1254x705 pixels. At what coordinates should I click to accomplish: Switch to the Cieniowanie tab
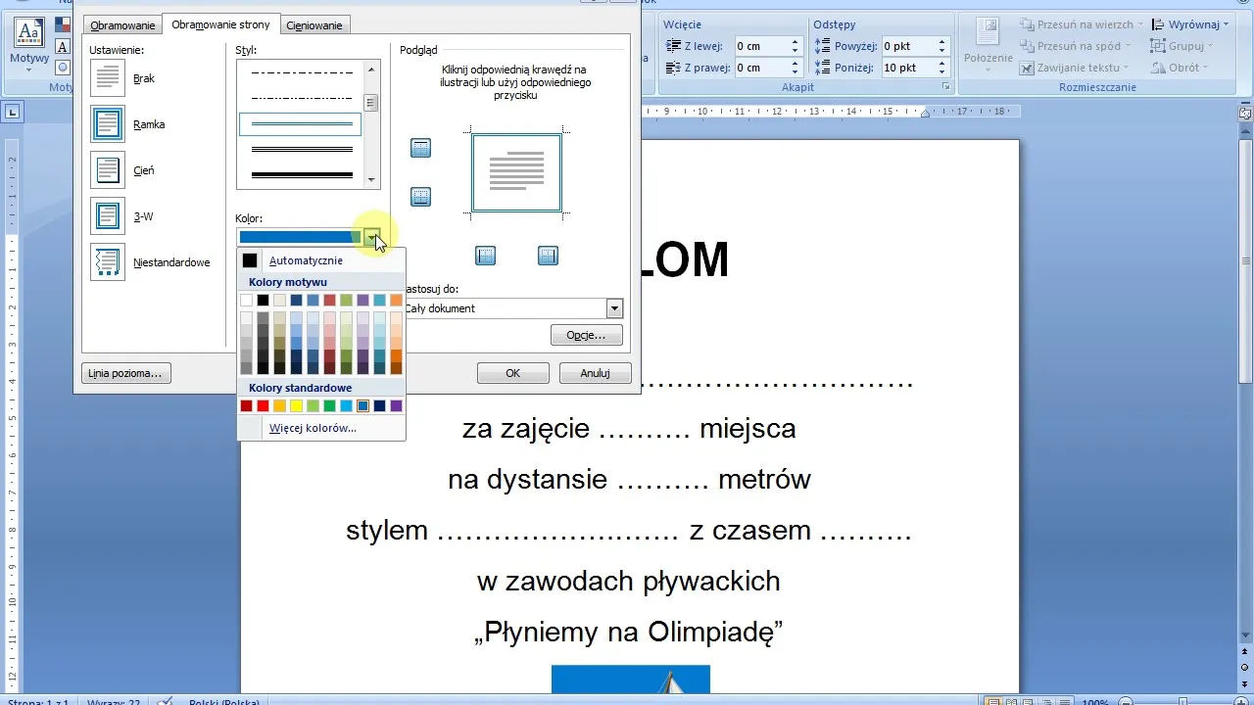click(314, 25)
